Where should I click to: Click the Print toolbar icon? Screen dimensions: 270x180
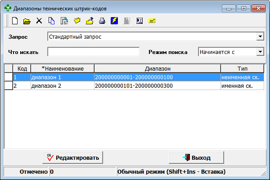coord(102,21)
